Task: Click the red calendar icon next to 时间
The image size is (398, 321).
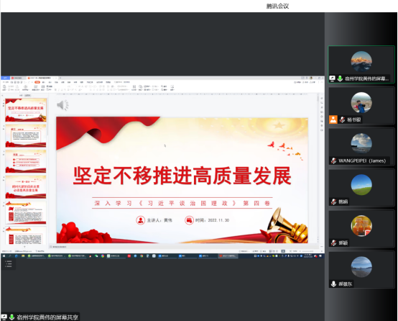Action: coord(189,220)
